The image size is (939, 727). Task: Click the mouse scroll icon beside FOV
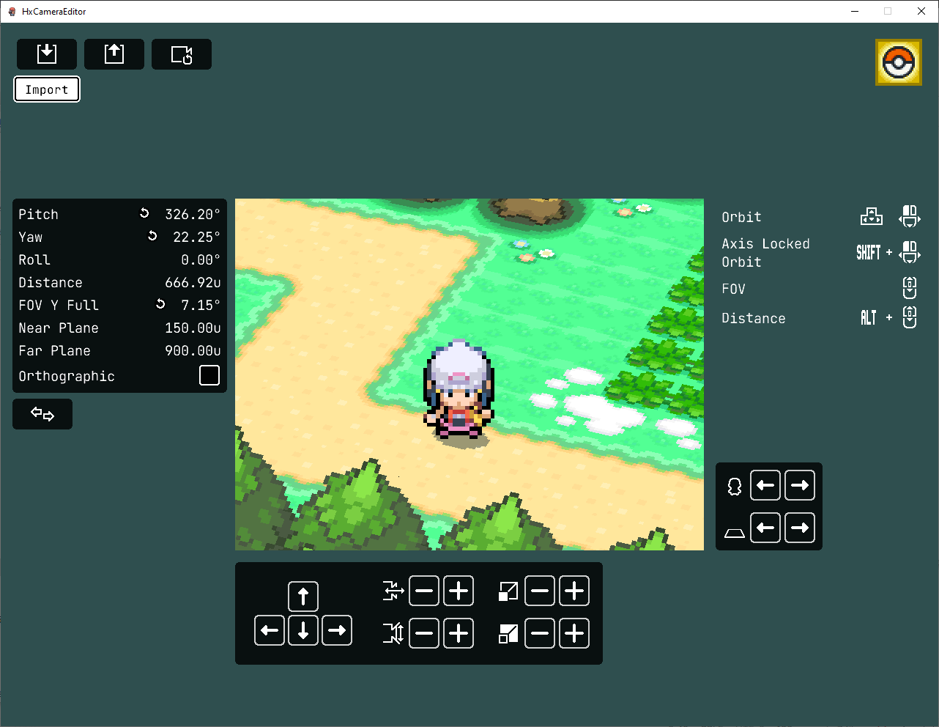click(x=910, y=288)
